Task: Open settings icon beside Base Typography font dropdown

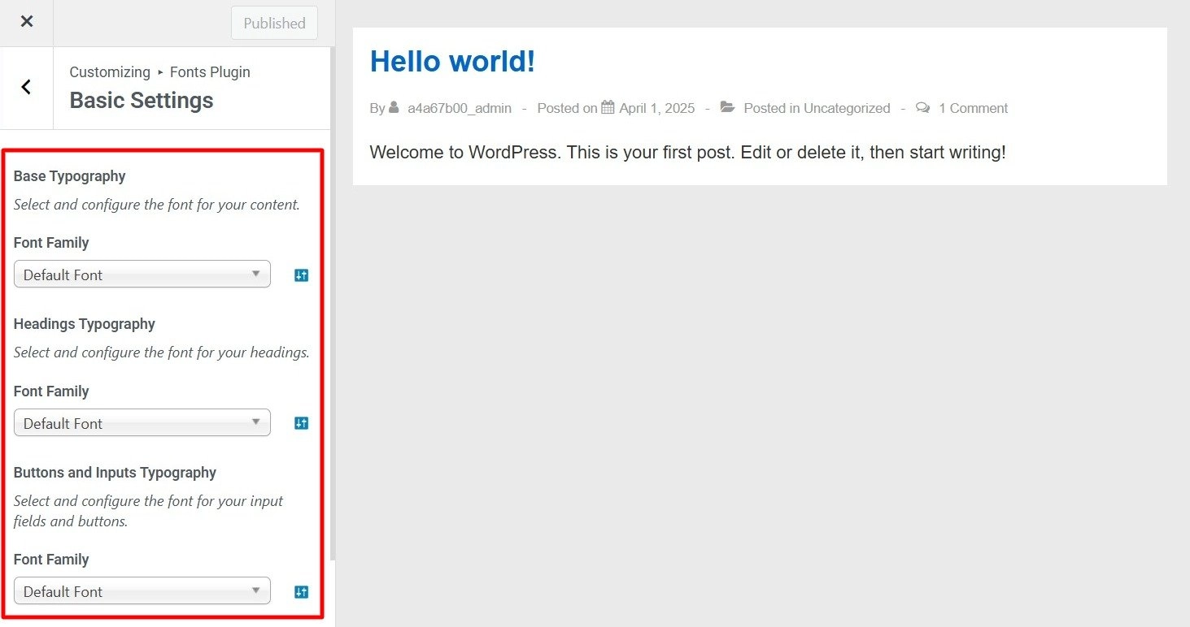Action: (301, 275)
